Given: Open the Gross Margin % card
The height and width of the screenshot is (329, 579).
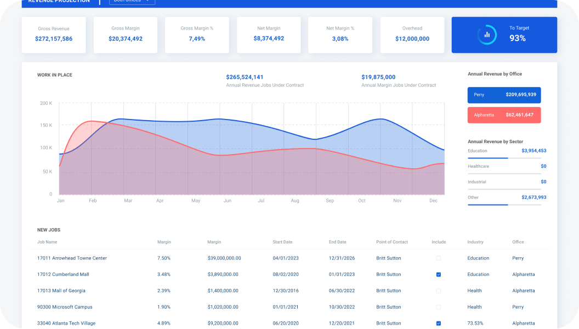Looking at the screenshot, I should point(197,35).
